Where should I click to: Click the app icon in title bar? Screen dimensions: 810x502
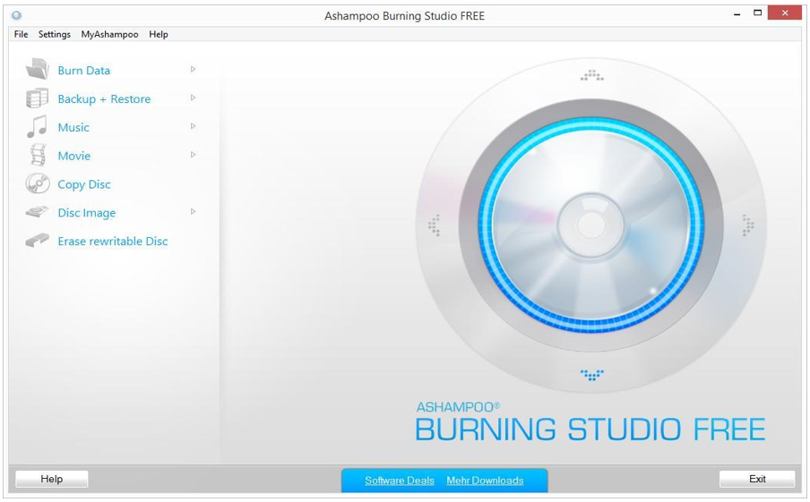(16, 15)
